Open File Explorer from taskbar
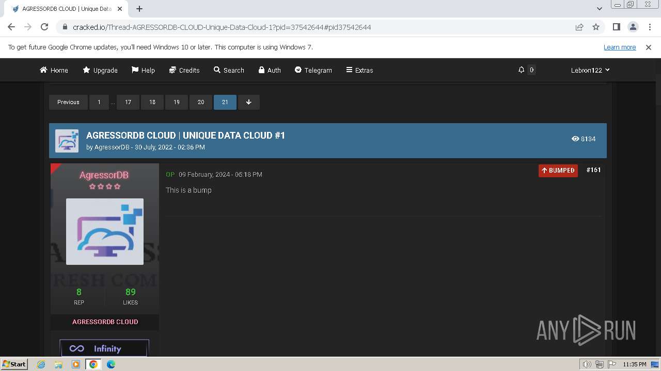The height and width of the screenshot is (371, 661). point(58,364)
